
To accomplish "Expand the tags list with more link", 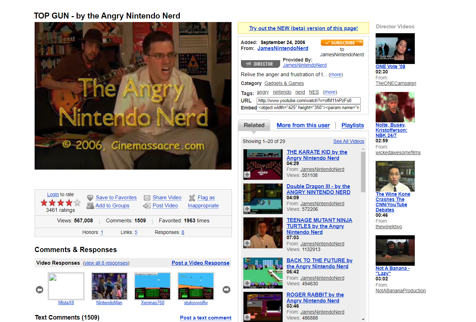I will pos(330,92).
